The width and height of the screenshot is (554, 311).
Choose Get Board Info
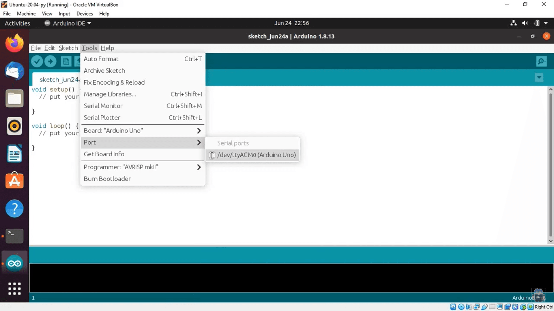pyautogui.click(x=143, y=154)
